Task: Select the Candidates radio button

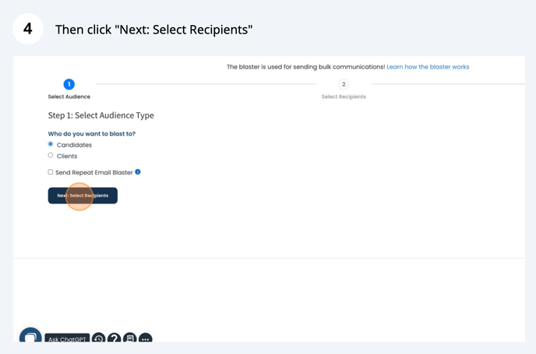Action: pyautogui.click(x=51, y=144)
